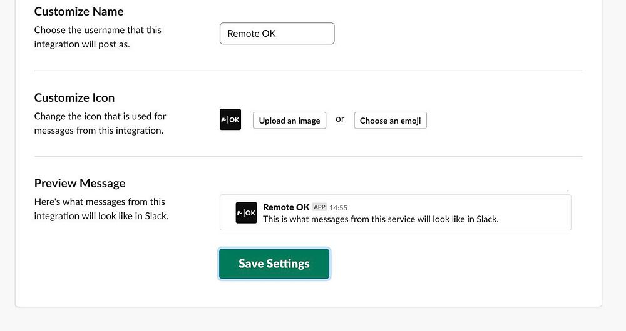This screenshot has width=626, height=331.
Task: Click the 14:55 timestamp in the preview
Action: point(338,208)
